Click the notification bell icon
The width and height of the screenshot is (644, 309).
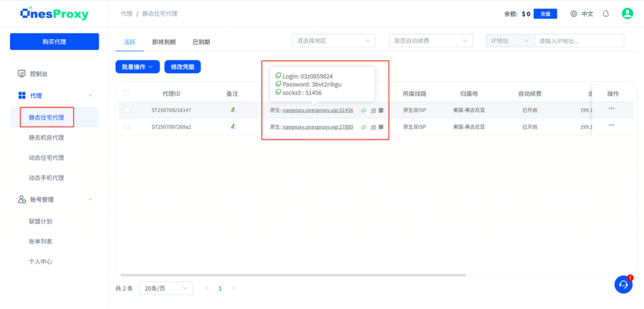coord(606,13)
